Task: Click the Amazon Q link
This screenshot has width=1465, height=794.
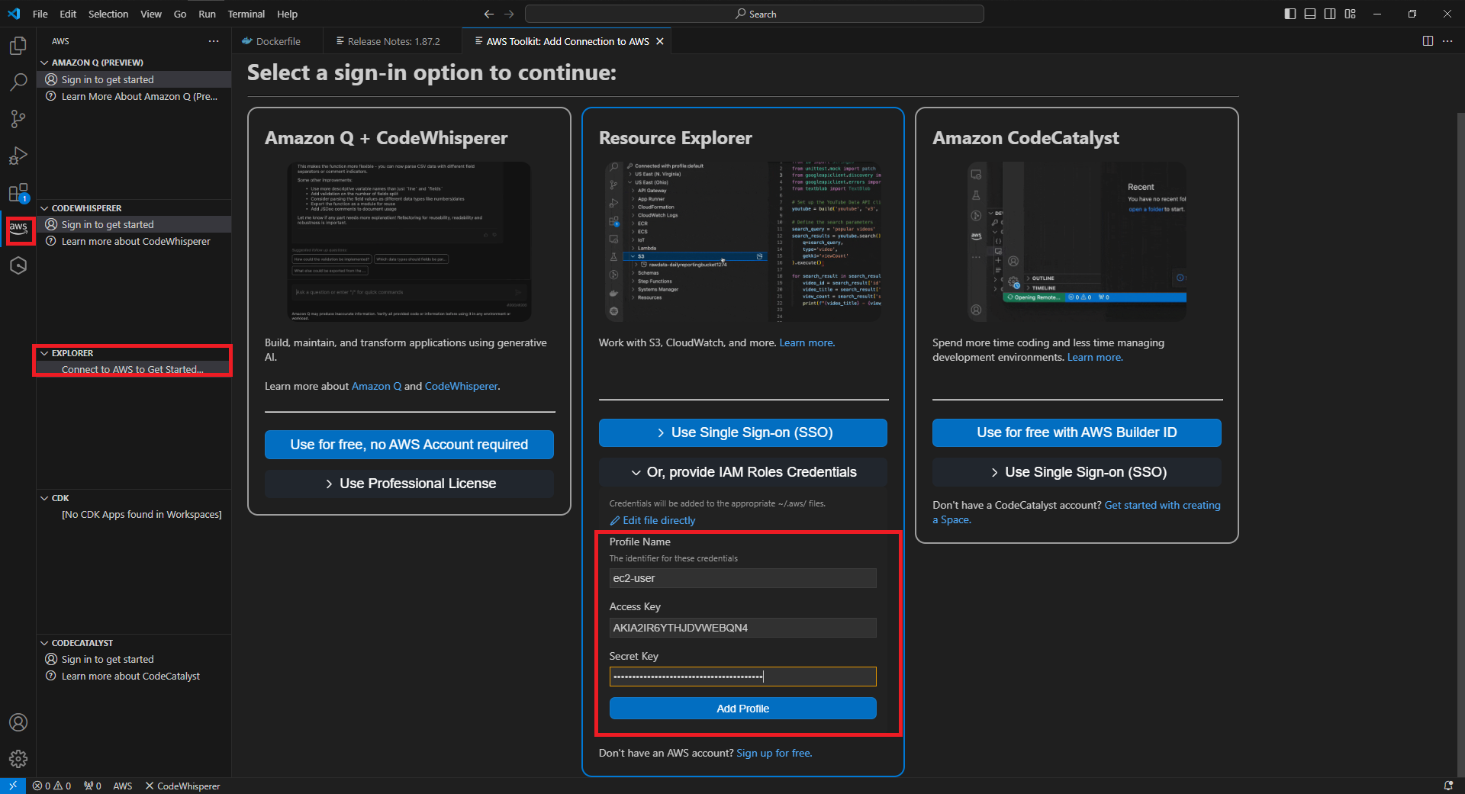Action: point(376,386)
